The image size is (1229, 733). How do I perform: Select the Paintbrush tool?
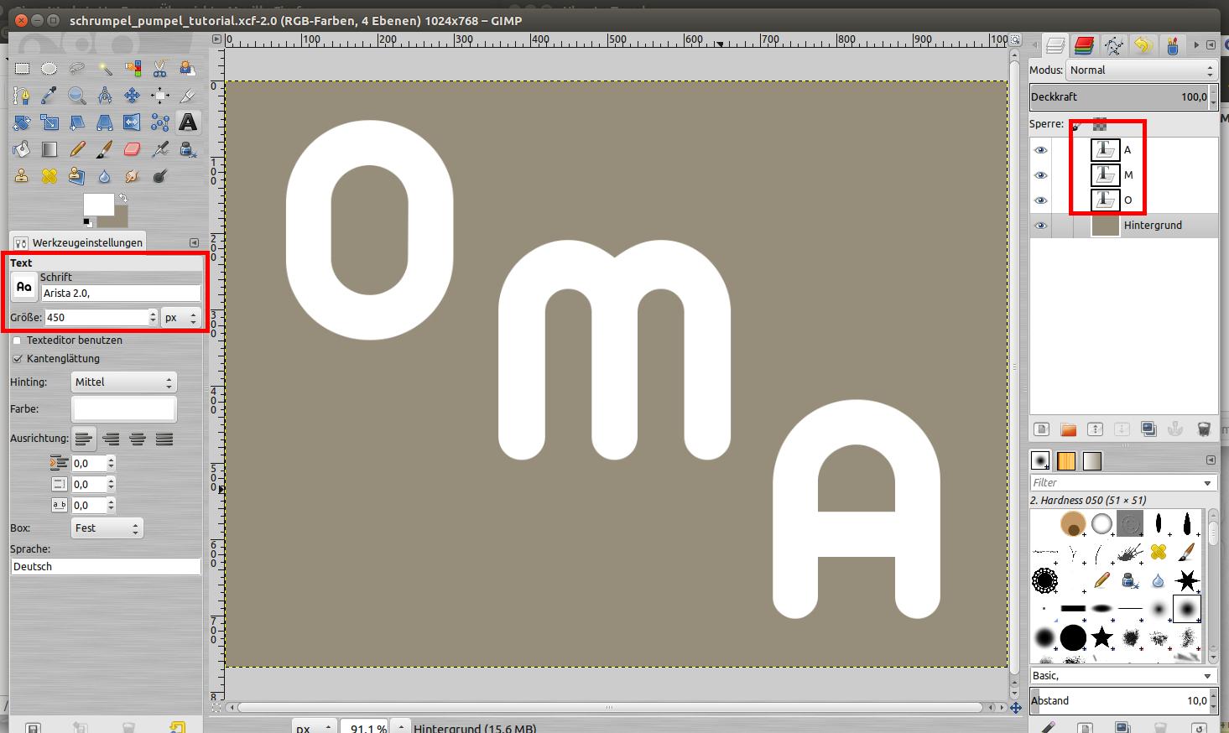(x=105, y=149)
